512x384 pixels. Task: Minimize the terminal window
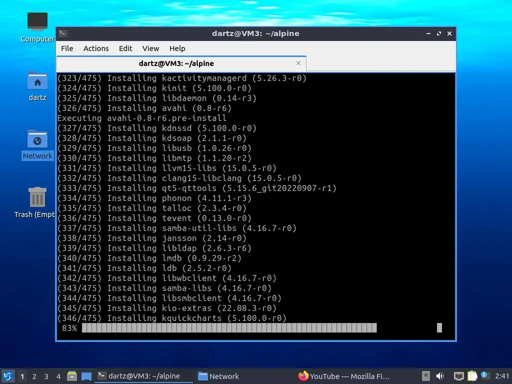[428, 33]
